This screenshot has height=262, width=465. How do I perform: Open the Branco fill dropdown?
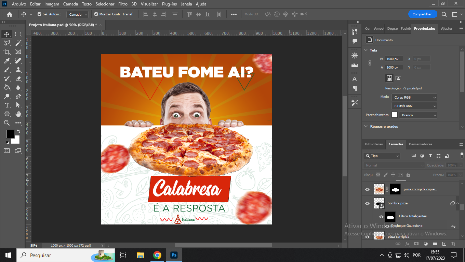pyautogui.click(x=418, y=115)
